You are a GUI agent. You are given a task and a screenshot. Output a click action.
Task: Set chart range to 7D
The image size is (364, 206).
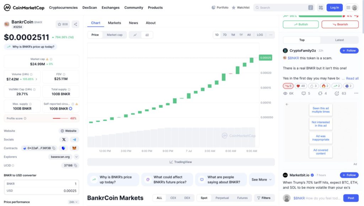[225, 35]
